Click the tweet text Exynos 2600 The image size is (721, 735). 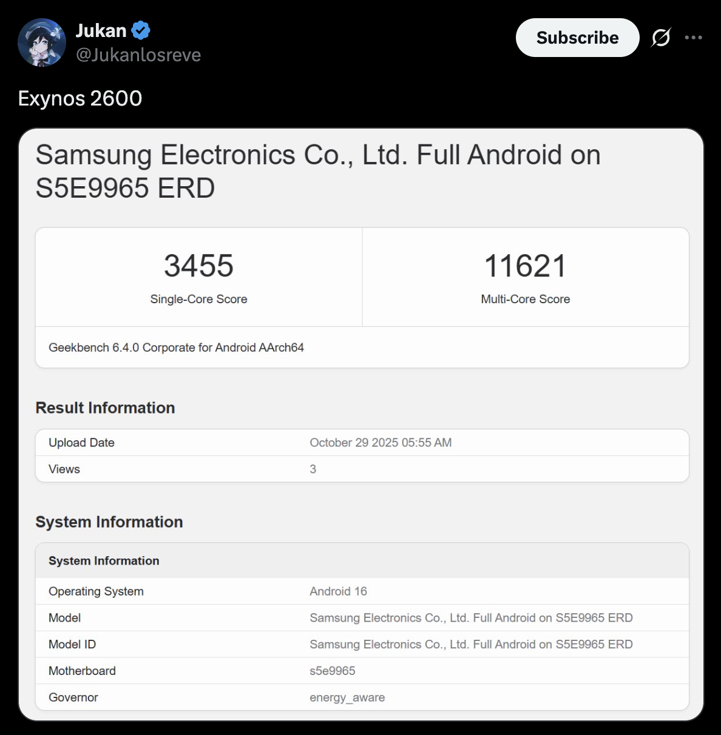[x=80, y=98]
